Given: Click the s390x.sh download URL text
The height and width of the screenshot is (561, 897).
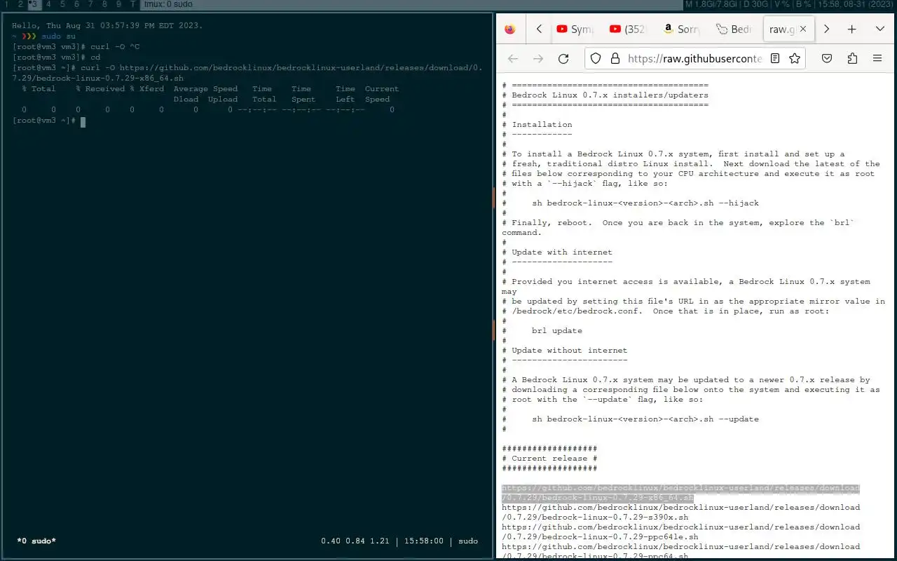Looking at the screenshot, I should tap(680, 512).
